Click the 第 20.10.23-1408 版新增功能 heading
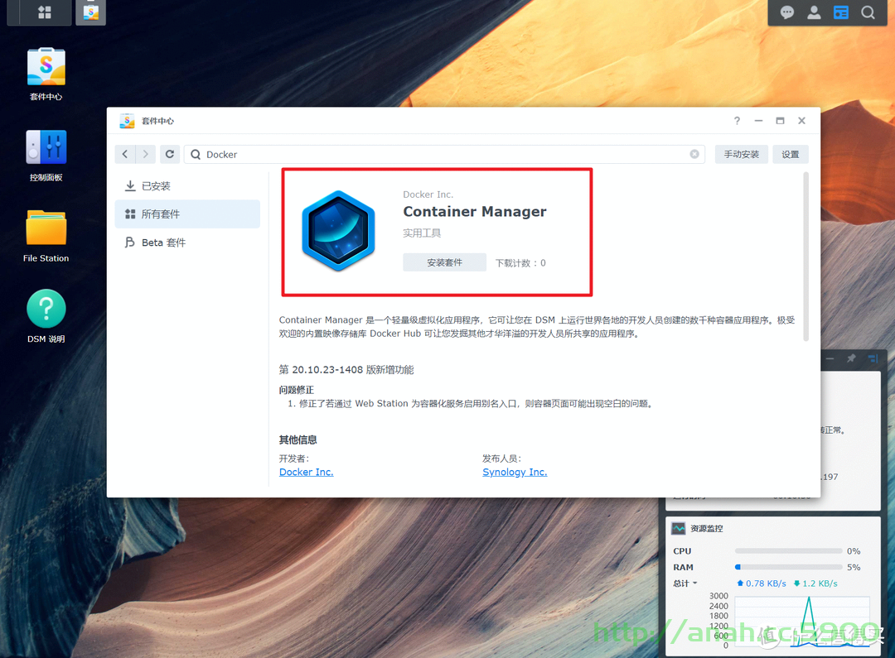The image size is (895, 658). 346,369
